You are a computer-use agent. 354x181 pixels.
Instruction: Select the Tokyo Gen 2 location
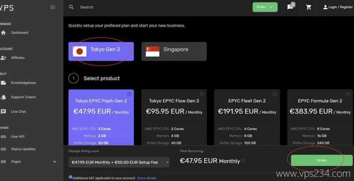pos(101,51)
